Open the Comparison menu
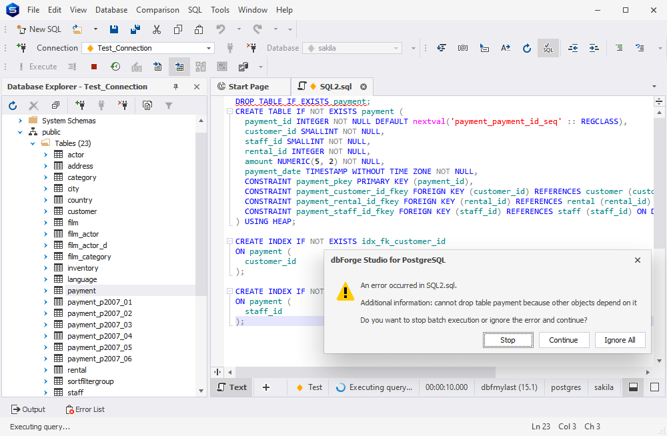Viewport: 667px width, 436px height. click(x=157, y=10)
